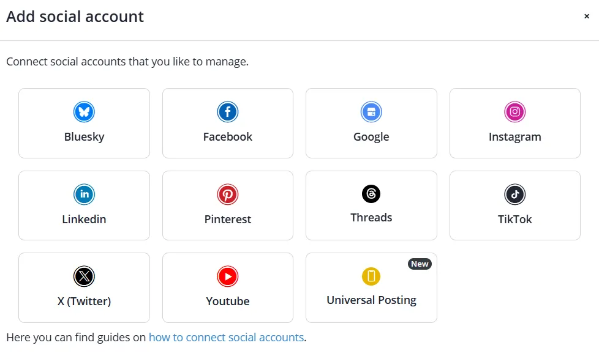599x359 pixels.
Task: Click the X (Twitter) logo icon
Action: (84, 276)
